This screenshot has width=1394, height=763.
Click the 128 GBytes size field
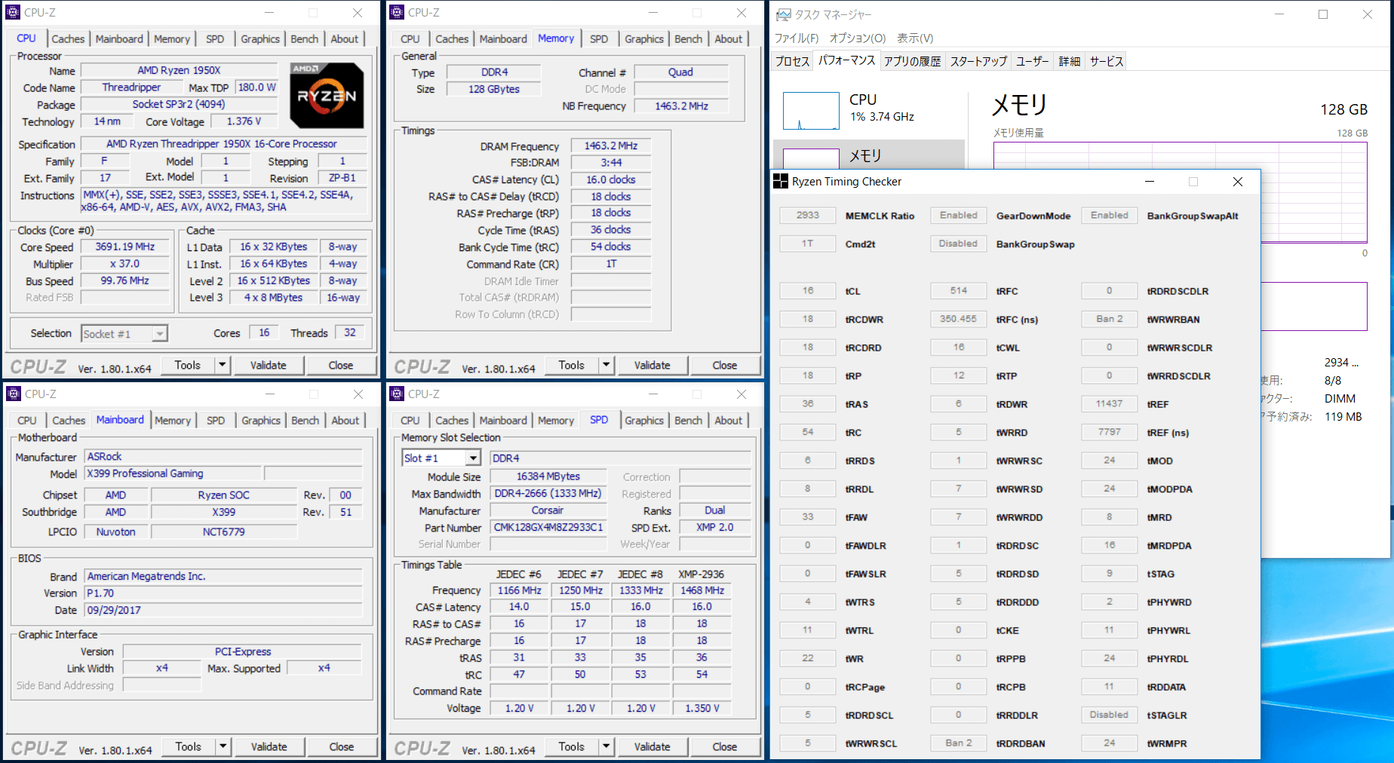click(x=494, y=89)
